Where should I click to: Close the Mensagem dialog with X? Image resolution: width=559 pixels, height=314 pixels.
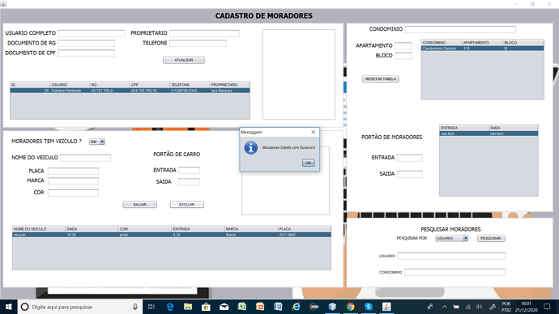[x=313, y=132]
